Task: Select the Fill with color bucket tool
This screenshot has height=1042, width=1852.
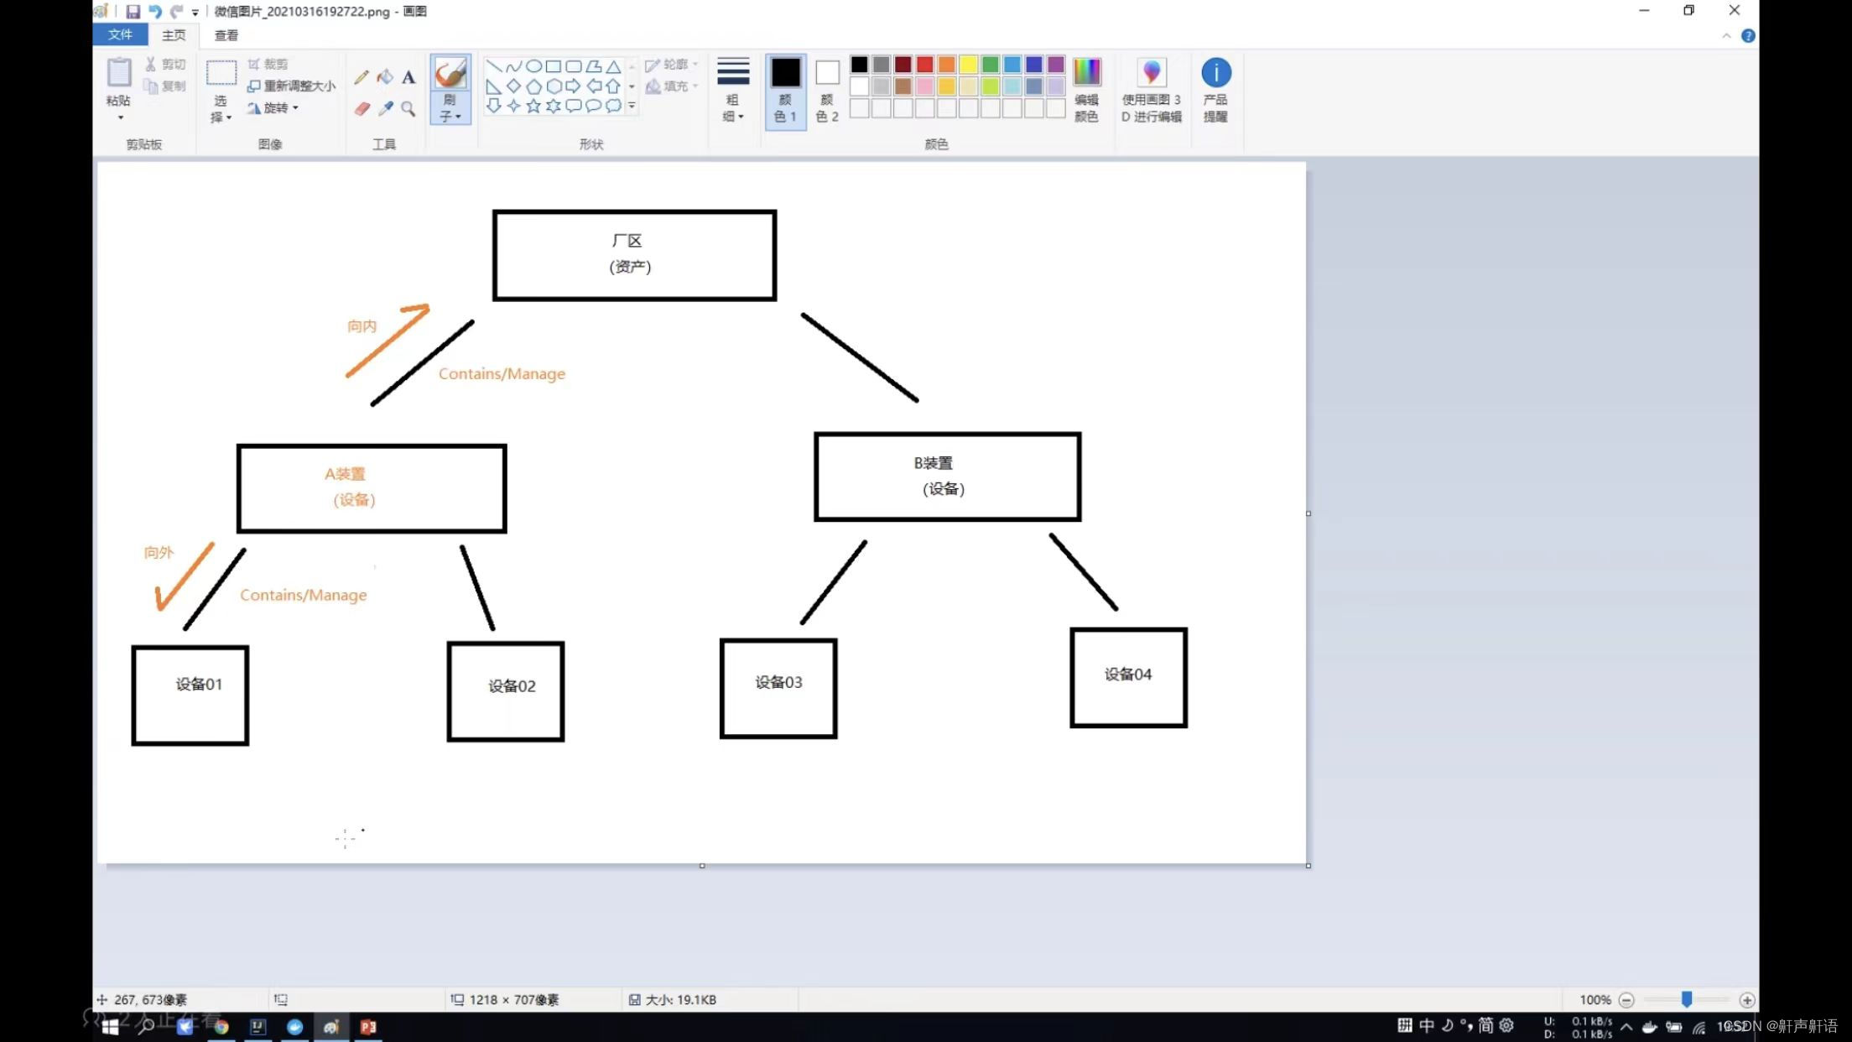Action: click(x=385, y=77)
